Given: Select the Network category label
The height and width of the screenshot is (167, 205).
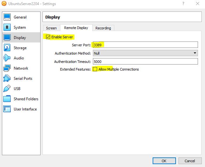Looking at the screenshot, I should 21,68.
